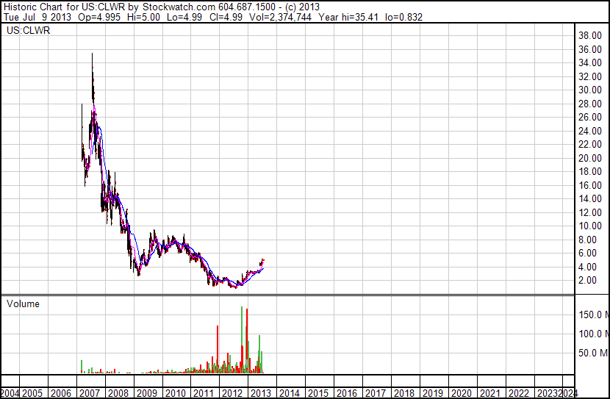Click the 2013 year label on the time axis
This screenshot has width=610, height=399.
tap(261, 393)
